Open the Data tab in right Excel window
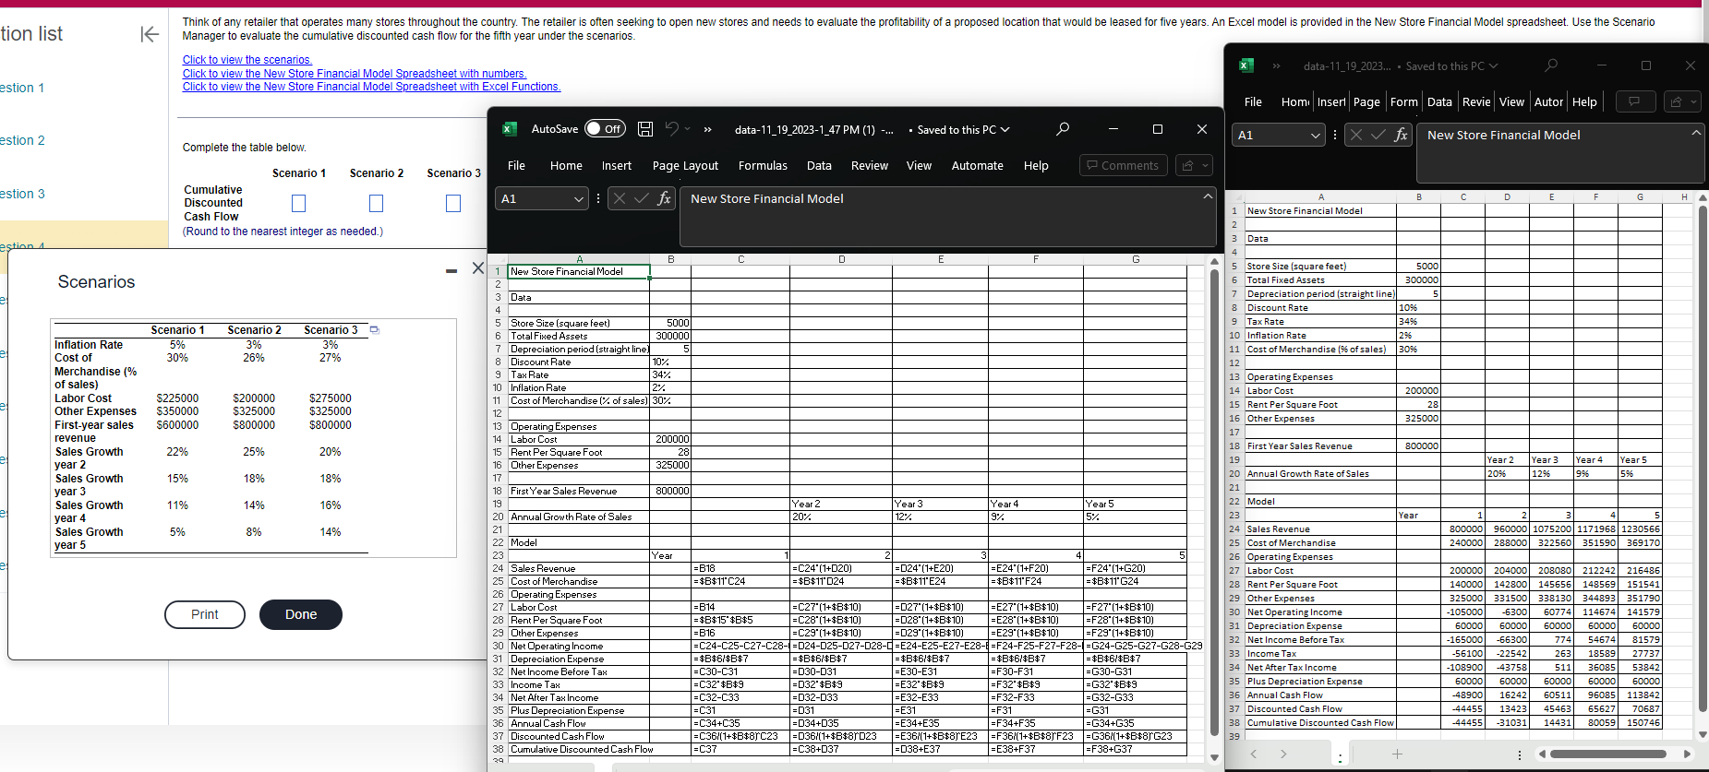Screen dimensions: 1709x772 pos(1439,102)
